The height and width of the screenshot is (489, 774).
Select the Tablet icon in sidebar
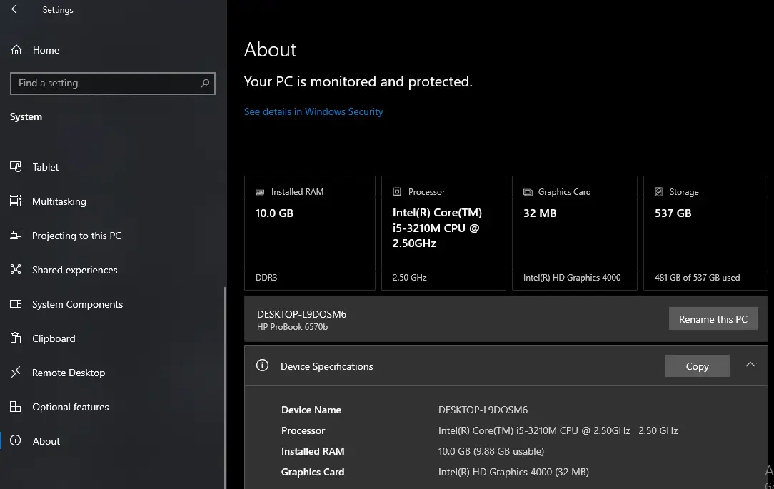(x=16, y=167)
